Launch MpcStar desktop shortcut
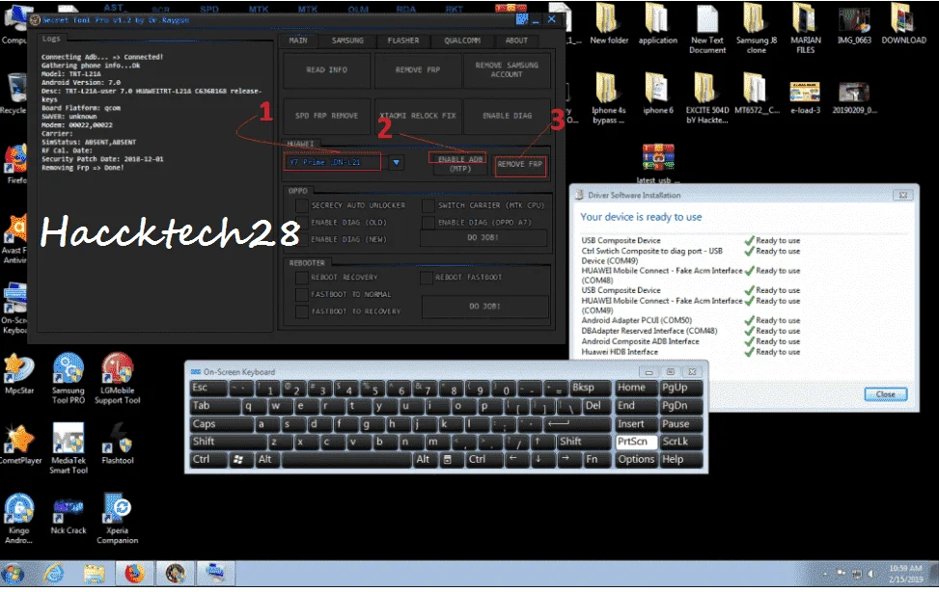The height and width of the screenshot is (592, 939). pos(19,374)
